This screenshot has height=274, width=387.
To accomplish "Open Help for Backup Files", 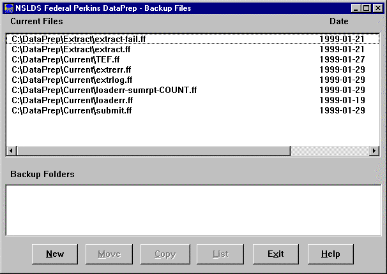I will [330, 254].
